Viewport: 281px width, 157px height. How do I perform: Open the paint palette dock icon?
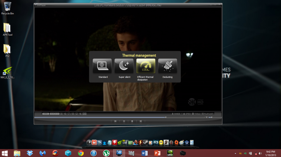coord(181,142)
